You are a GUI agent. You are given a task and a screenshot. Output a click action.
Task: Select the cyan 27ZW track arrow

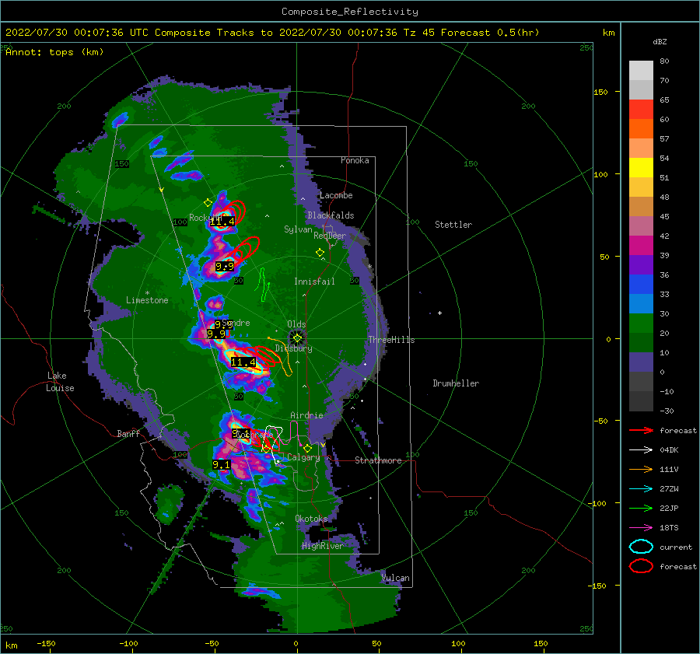[641, 489]
